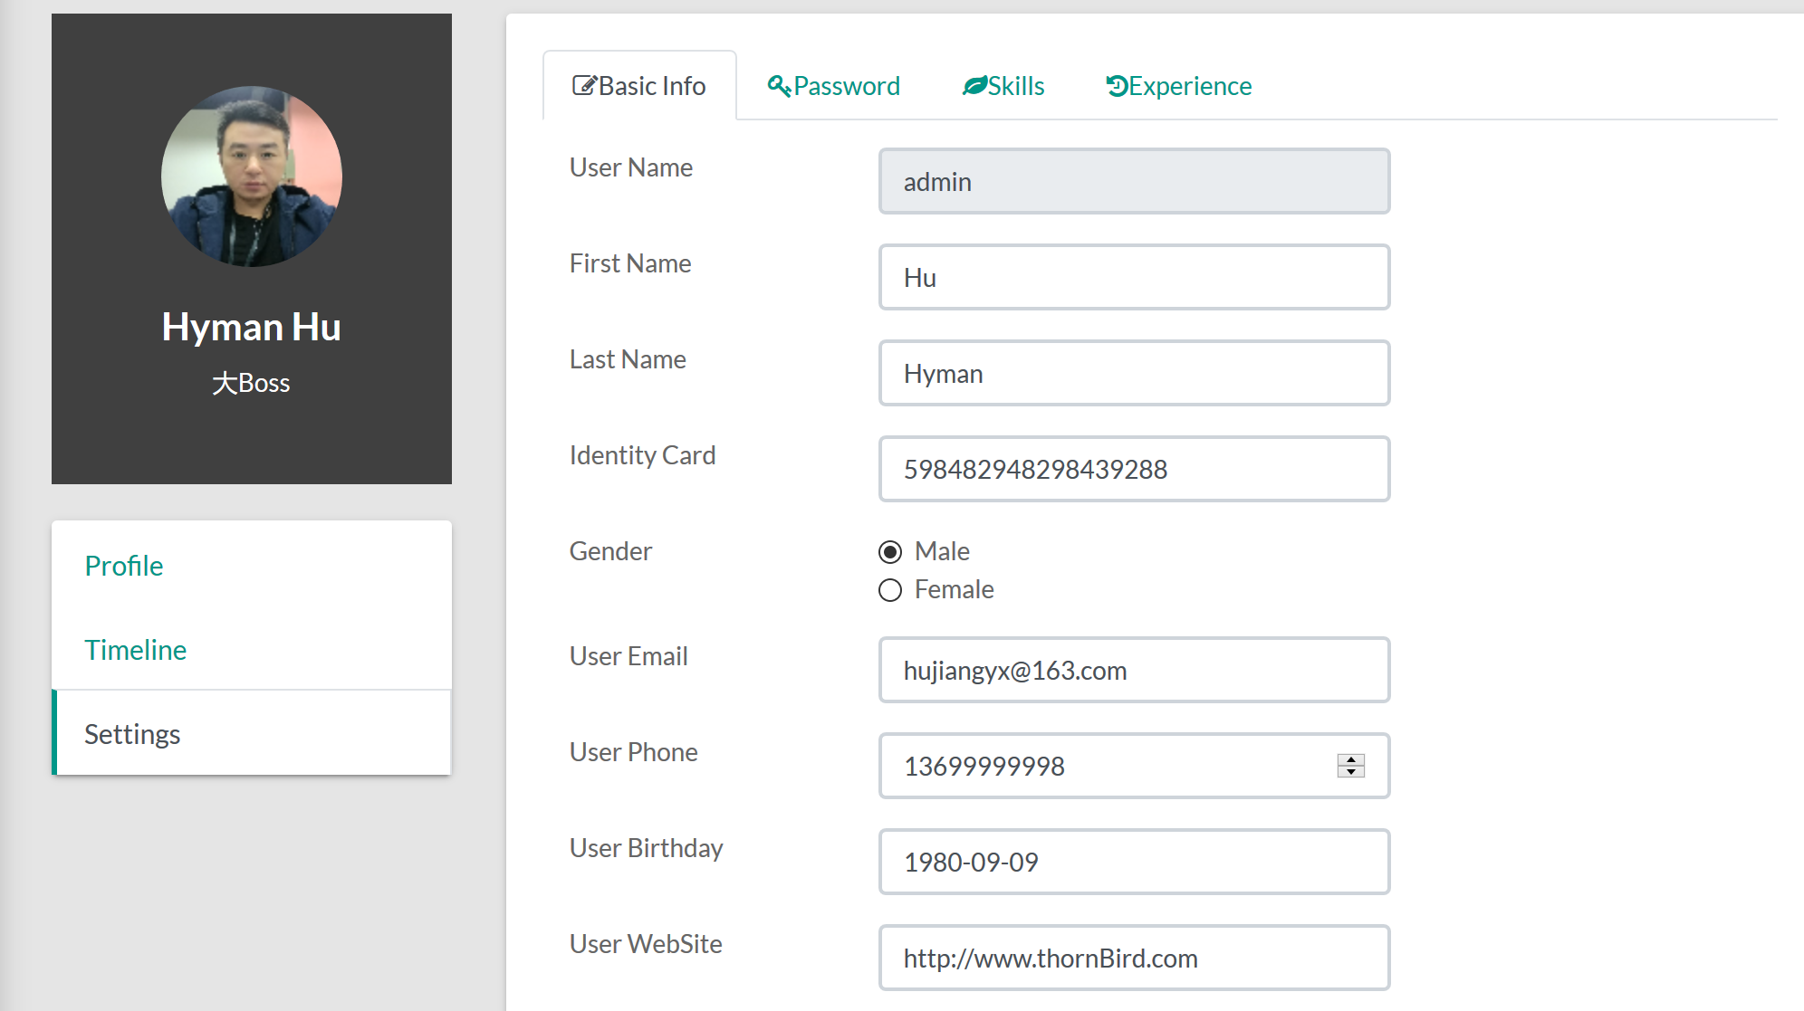Click the User Email label
The image size is (1804, 1011).
[x=629, y=656]
